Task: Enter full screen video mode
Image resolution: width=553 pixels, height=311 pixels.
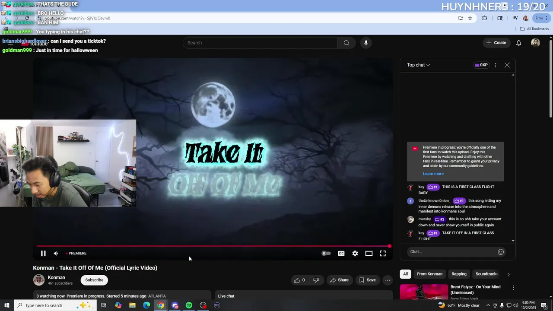Action: click(x=383, y=254)
